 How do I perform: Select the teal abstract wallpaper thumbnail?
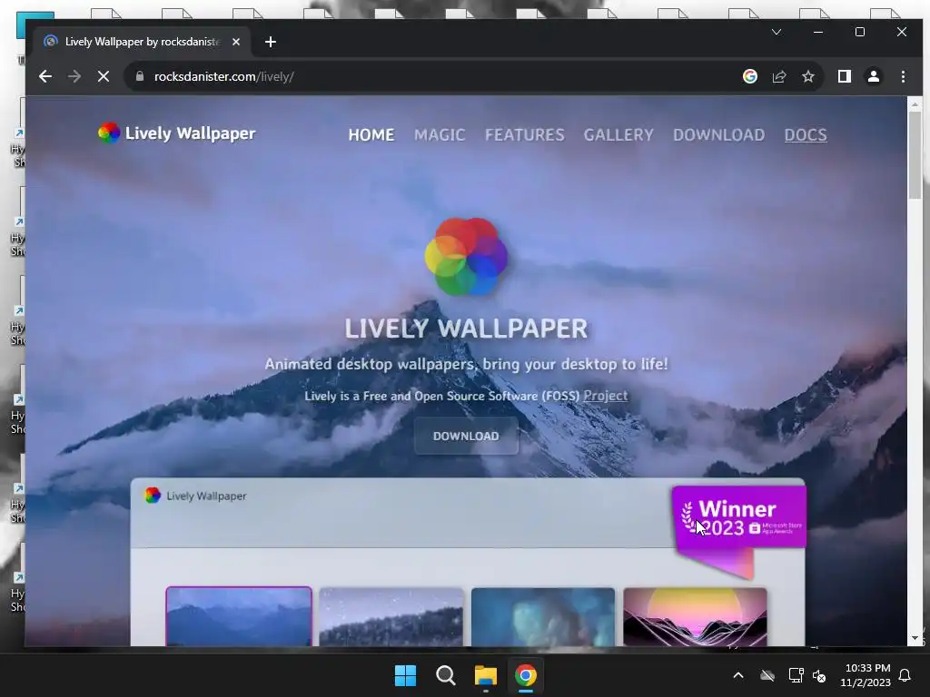[x=543, y=616]
